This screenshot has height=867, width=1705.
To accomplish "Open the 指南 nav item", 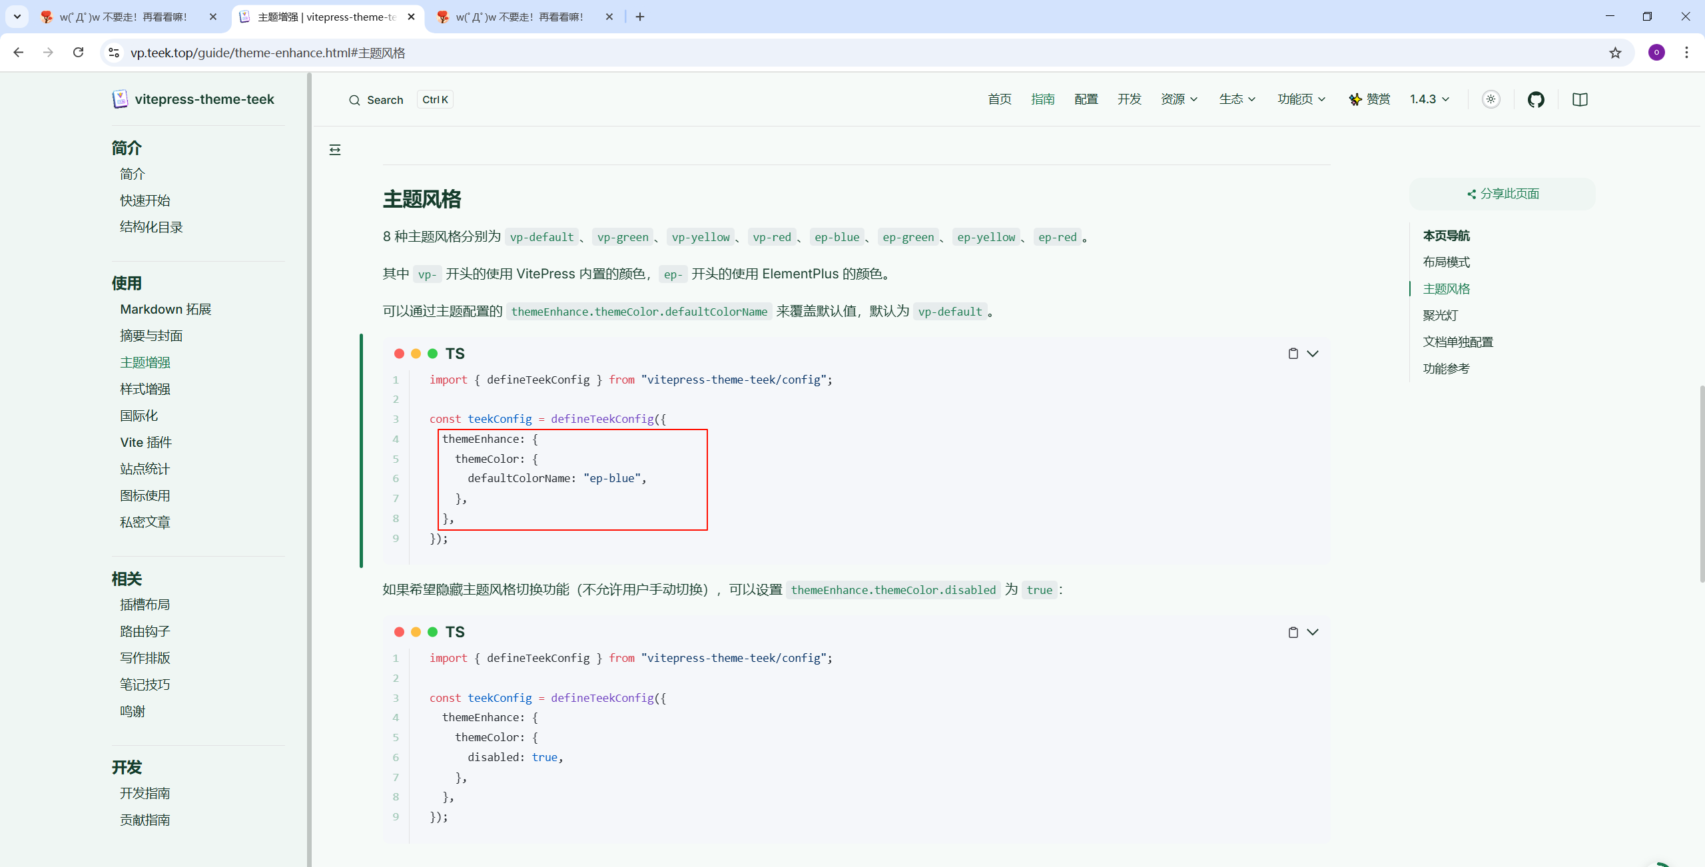I will pos(1043,99).
